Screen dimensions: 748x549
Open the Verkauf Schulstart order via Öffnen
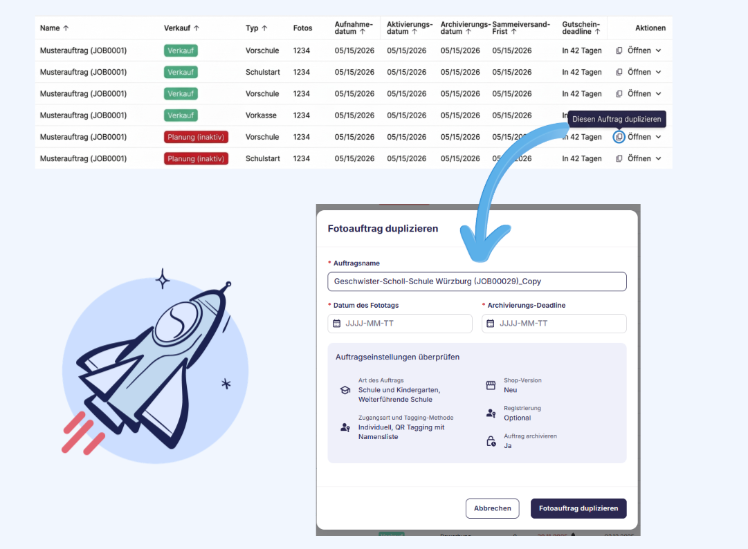[x=639, y=72]
